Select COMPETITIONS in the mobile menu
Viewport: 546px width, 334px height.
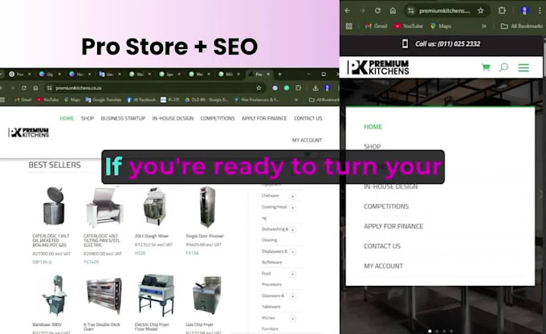[386, 206]
